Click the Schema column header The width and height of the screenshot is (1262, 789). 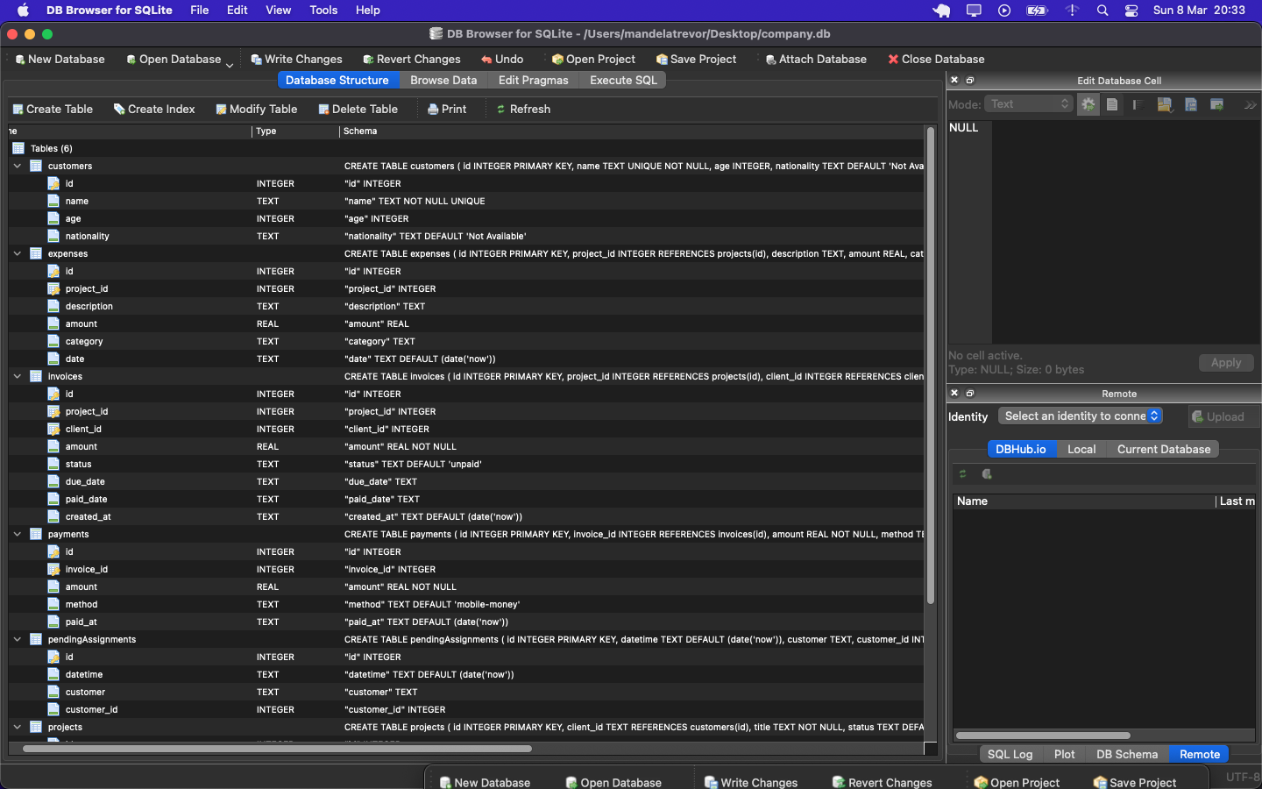[x=631, y=131]
